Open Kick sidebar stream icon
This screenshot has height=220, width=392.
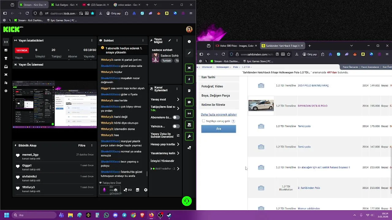click(x=6, y=42)
